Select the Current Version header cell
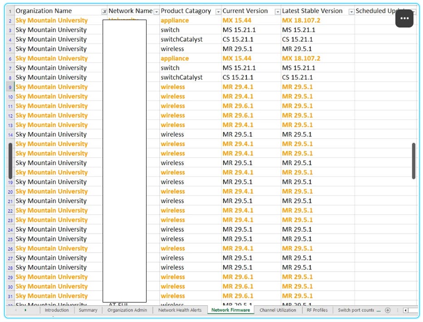This screenshot has width=423, height=322. click(251, 11)
